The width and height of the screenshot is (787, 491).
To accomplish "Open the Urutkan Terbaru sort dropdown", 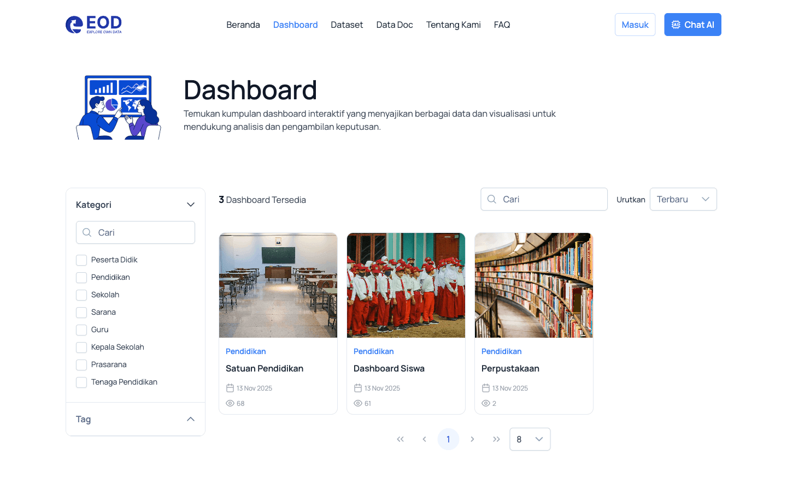I will pos(683,199).
